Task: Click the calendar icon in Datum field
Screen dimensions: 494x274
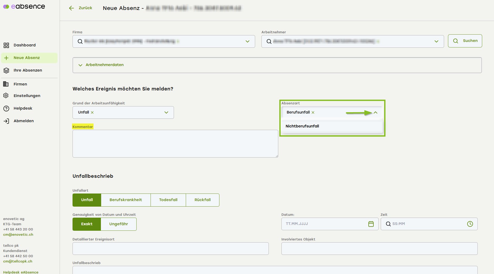Action: [371, 224]
